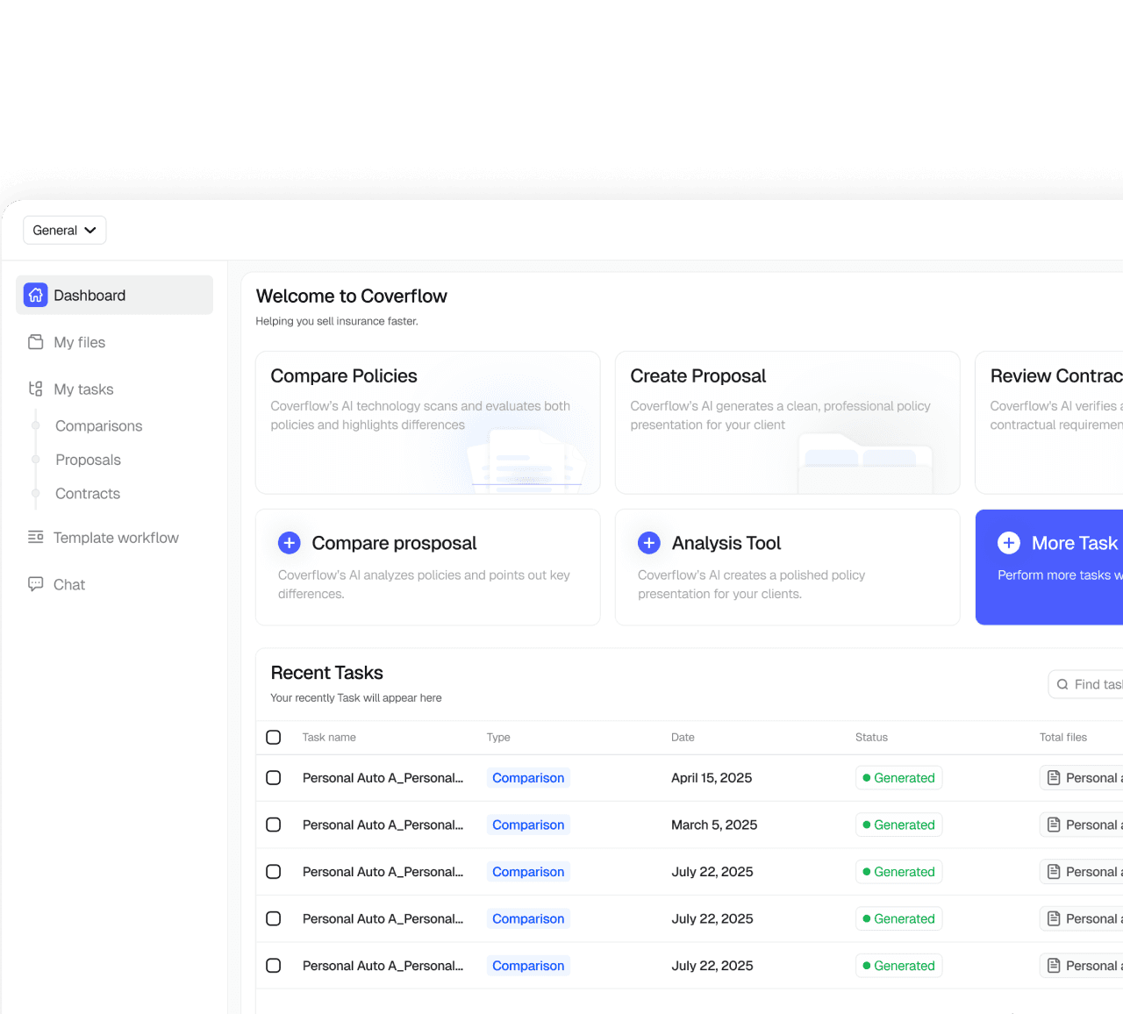Click plus icon on Compare prosposal card
Image resolution: width=1123 pixels, height=1014 pixels.
point(290,543)
